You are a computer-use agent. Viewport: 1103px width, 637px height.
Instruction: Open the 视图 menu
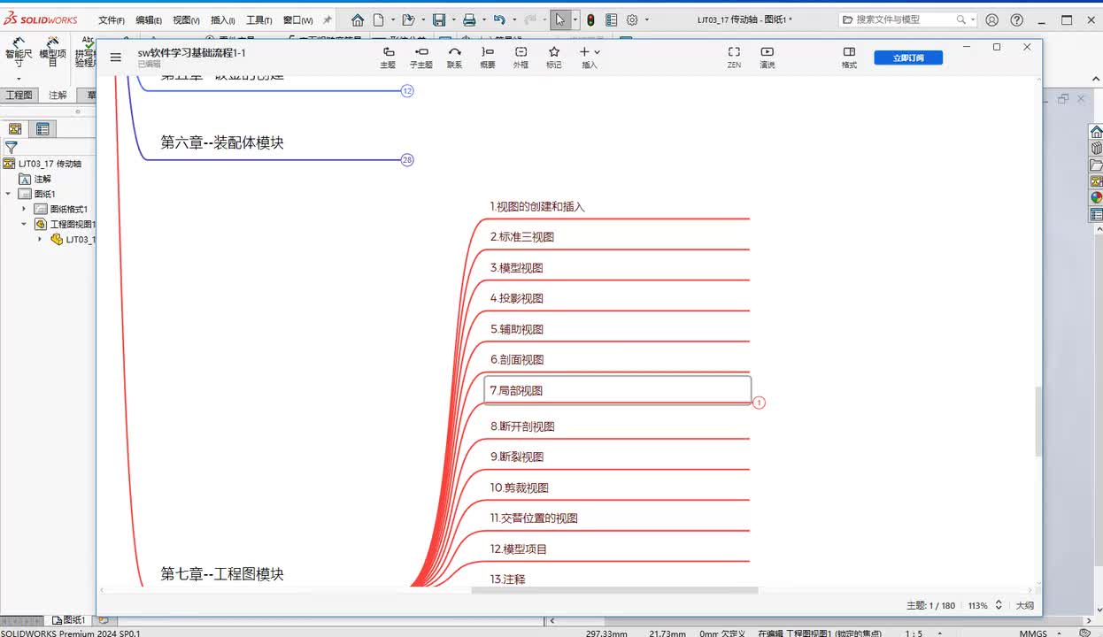[186, 19]
